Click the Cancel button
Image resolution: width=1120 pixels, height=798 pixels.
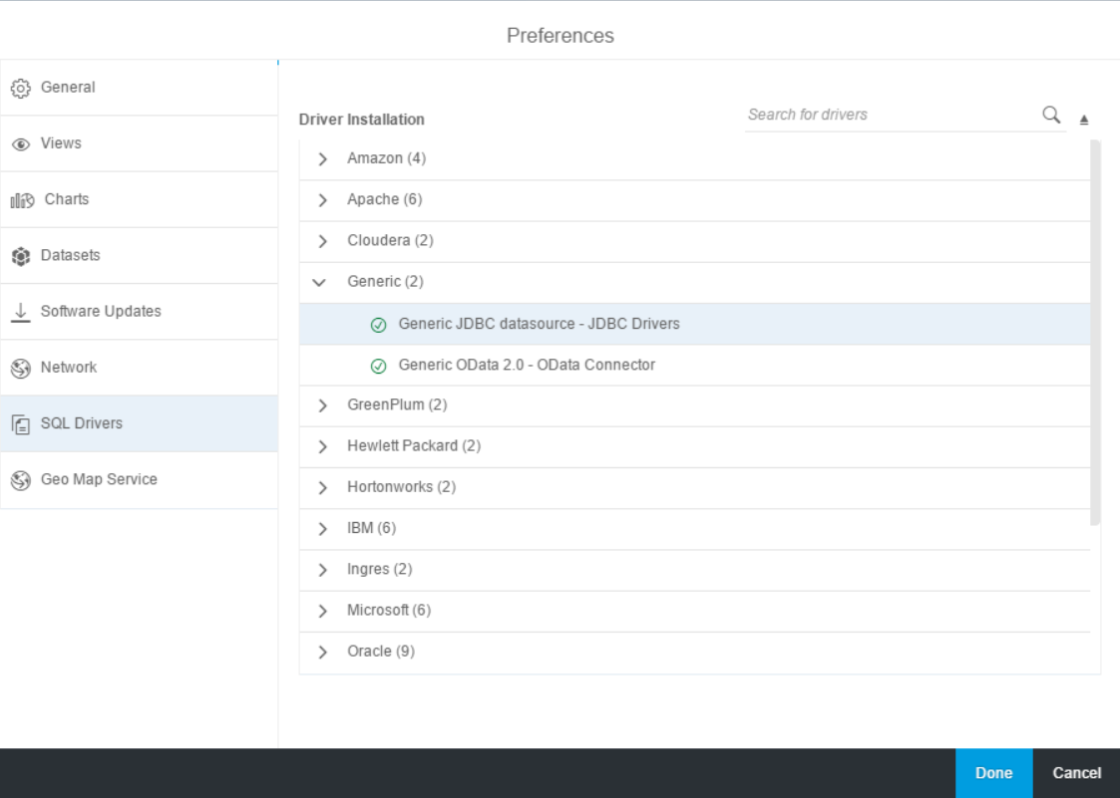pos(1076,773)
